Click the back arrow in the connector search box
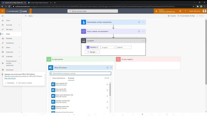The width and height of the screenshot is (207, 116). 52,73
